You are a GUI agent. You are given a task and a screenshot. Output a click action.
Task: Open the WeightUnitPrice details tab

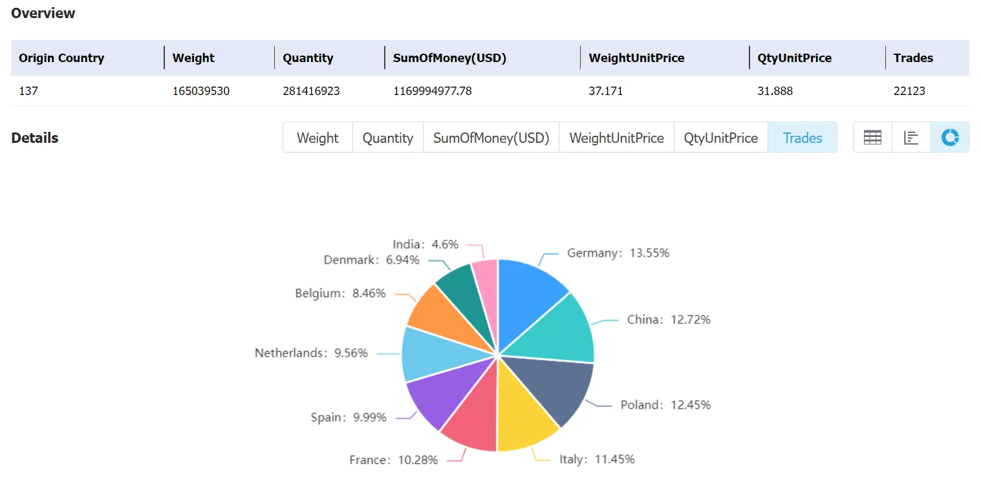(x=616, y=138)
